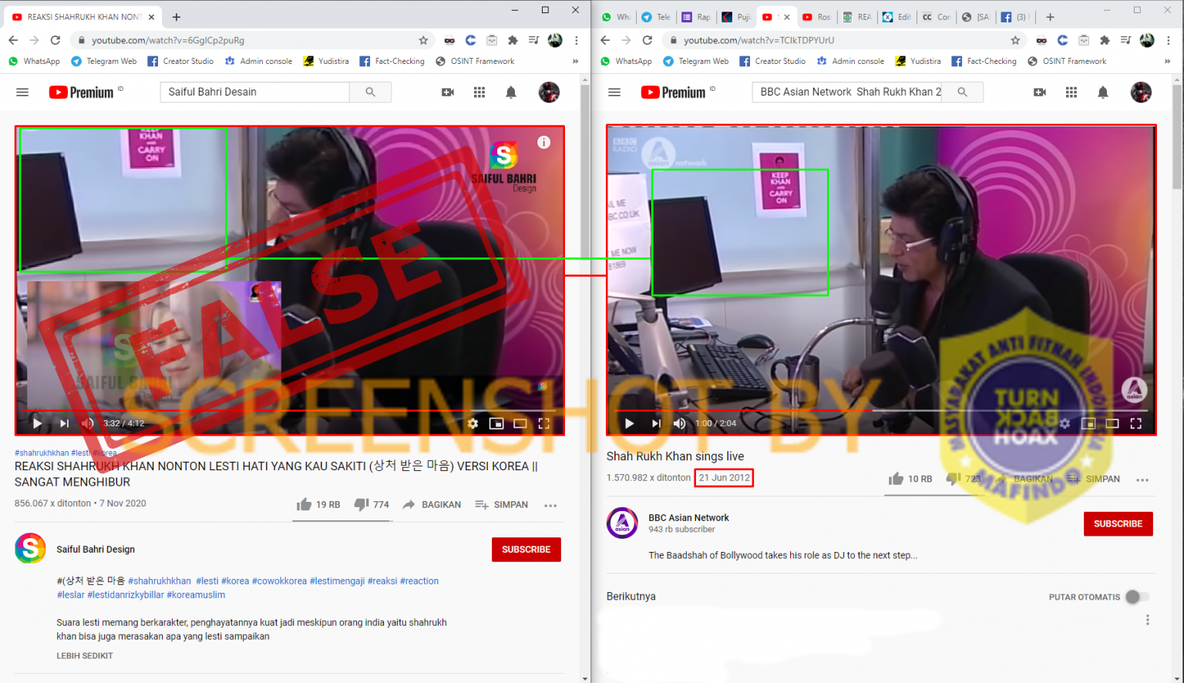Image resolution: width=1184 pixels, height=683 pixels.
Task: Reload the left window page
Action: pos(55,40)
